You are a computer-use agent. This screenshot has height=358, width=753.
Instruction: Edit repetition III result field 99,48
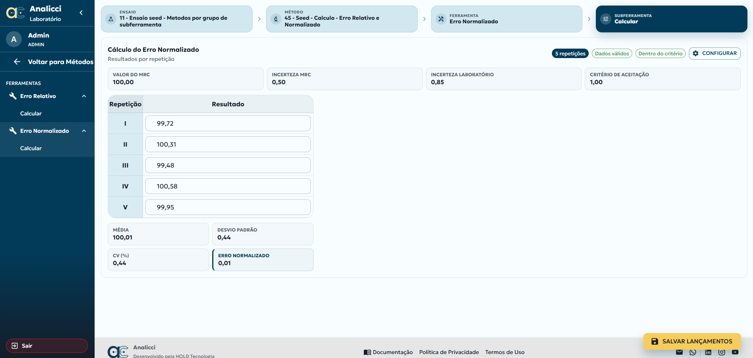(x=228, y=165)
